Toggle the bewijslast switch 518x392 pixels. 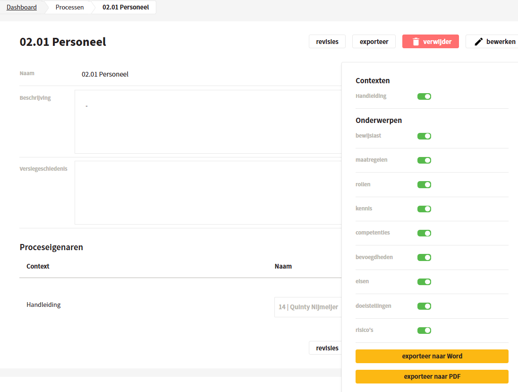(424, 136)
